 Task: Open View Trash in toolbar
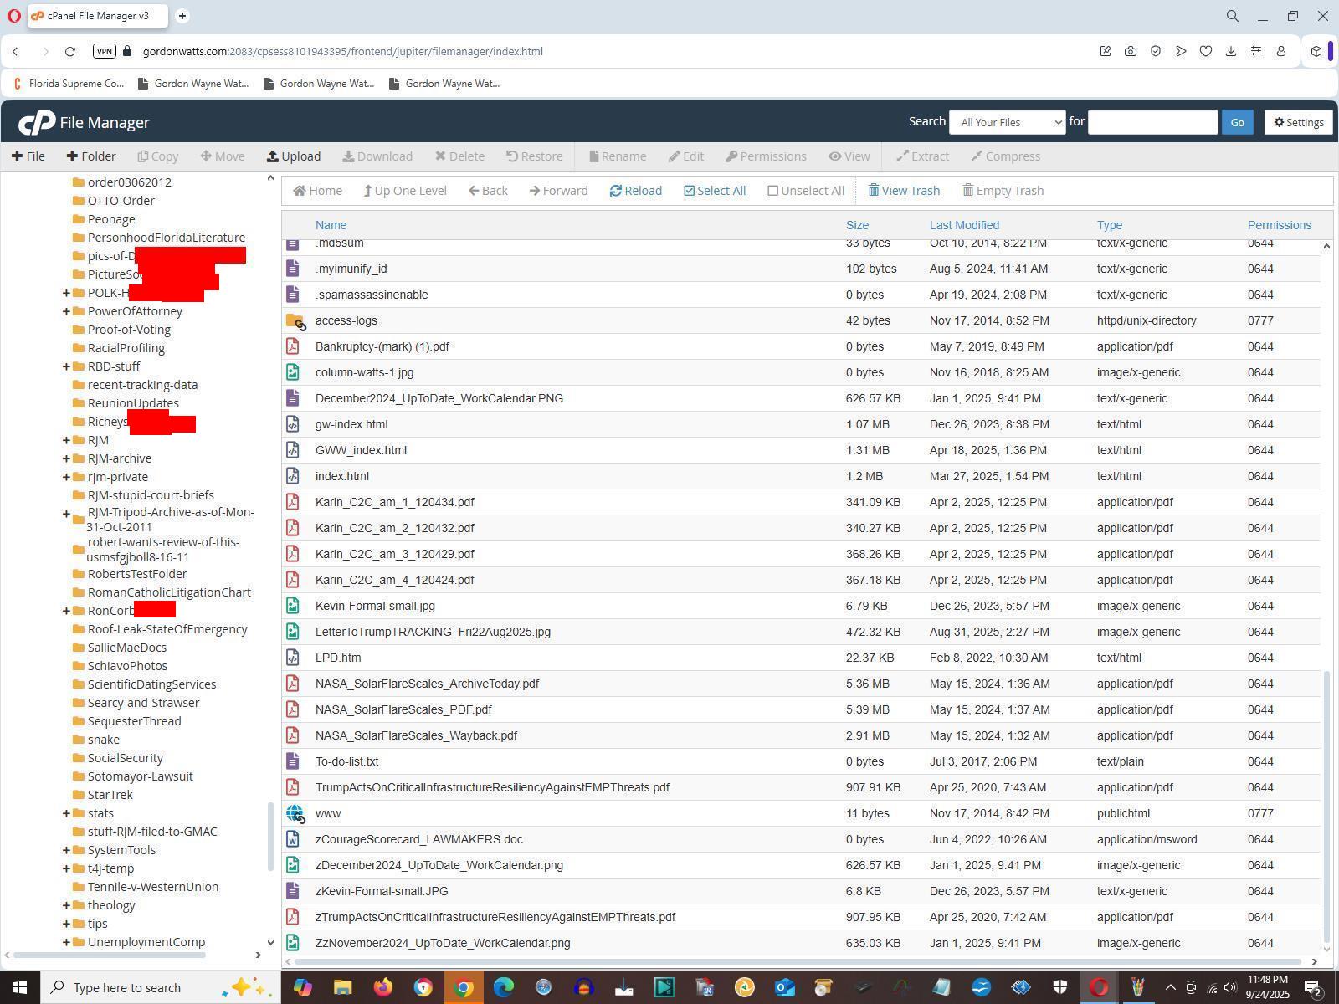903,191
